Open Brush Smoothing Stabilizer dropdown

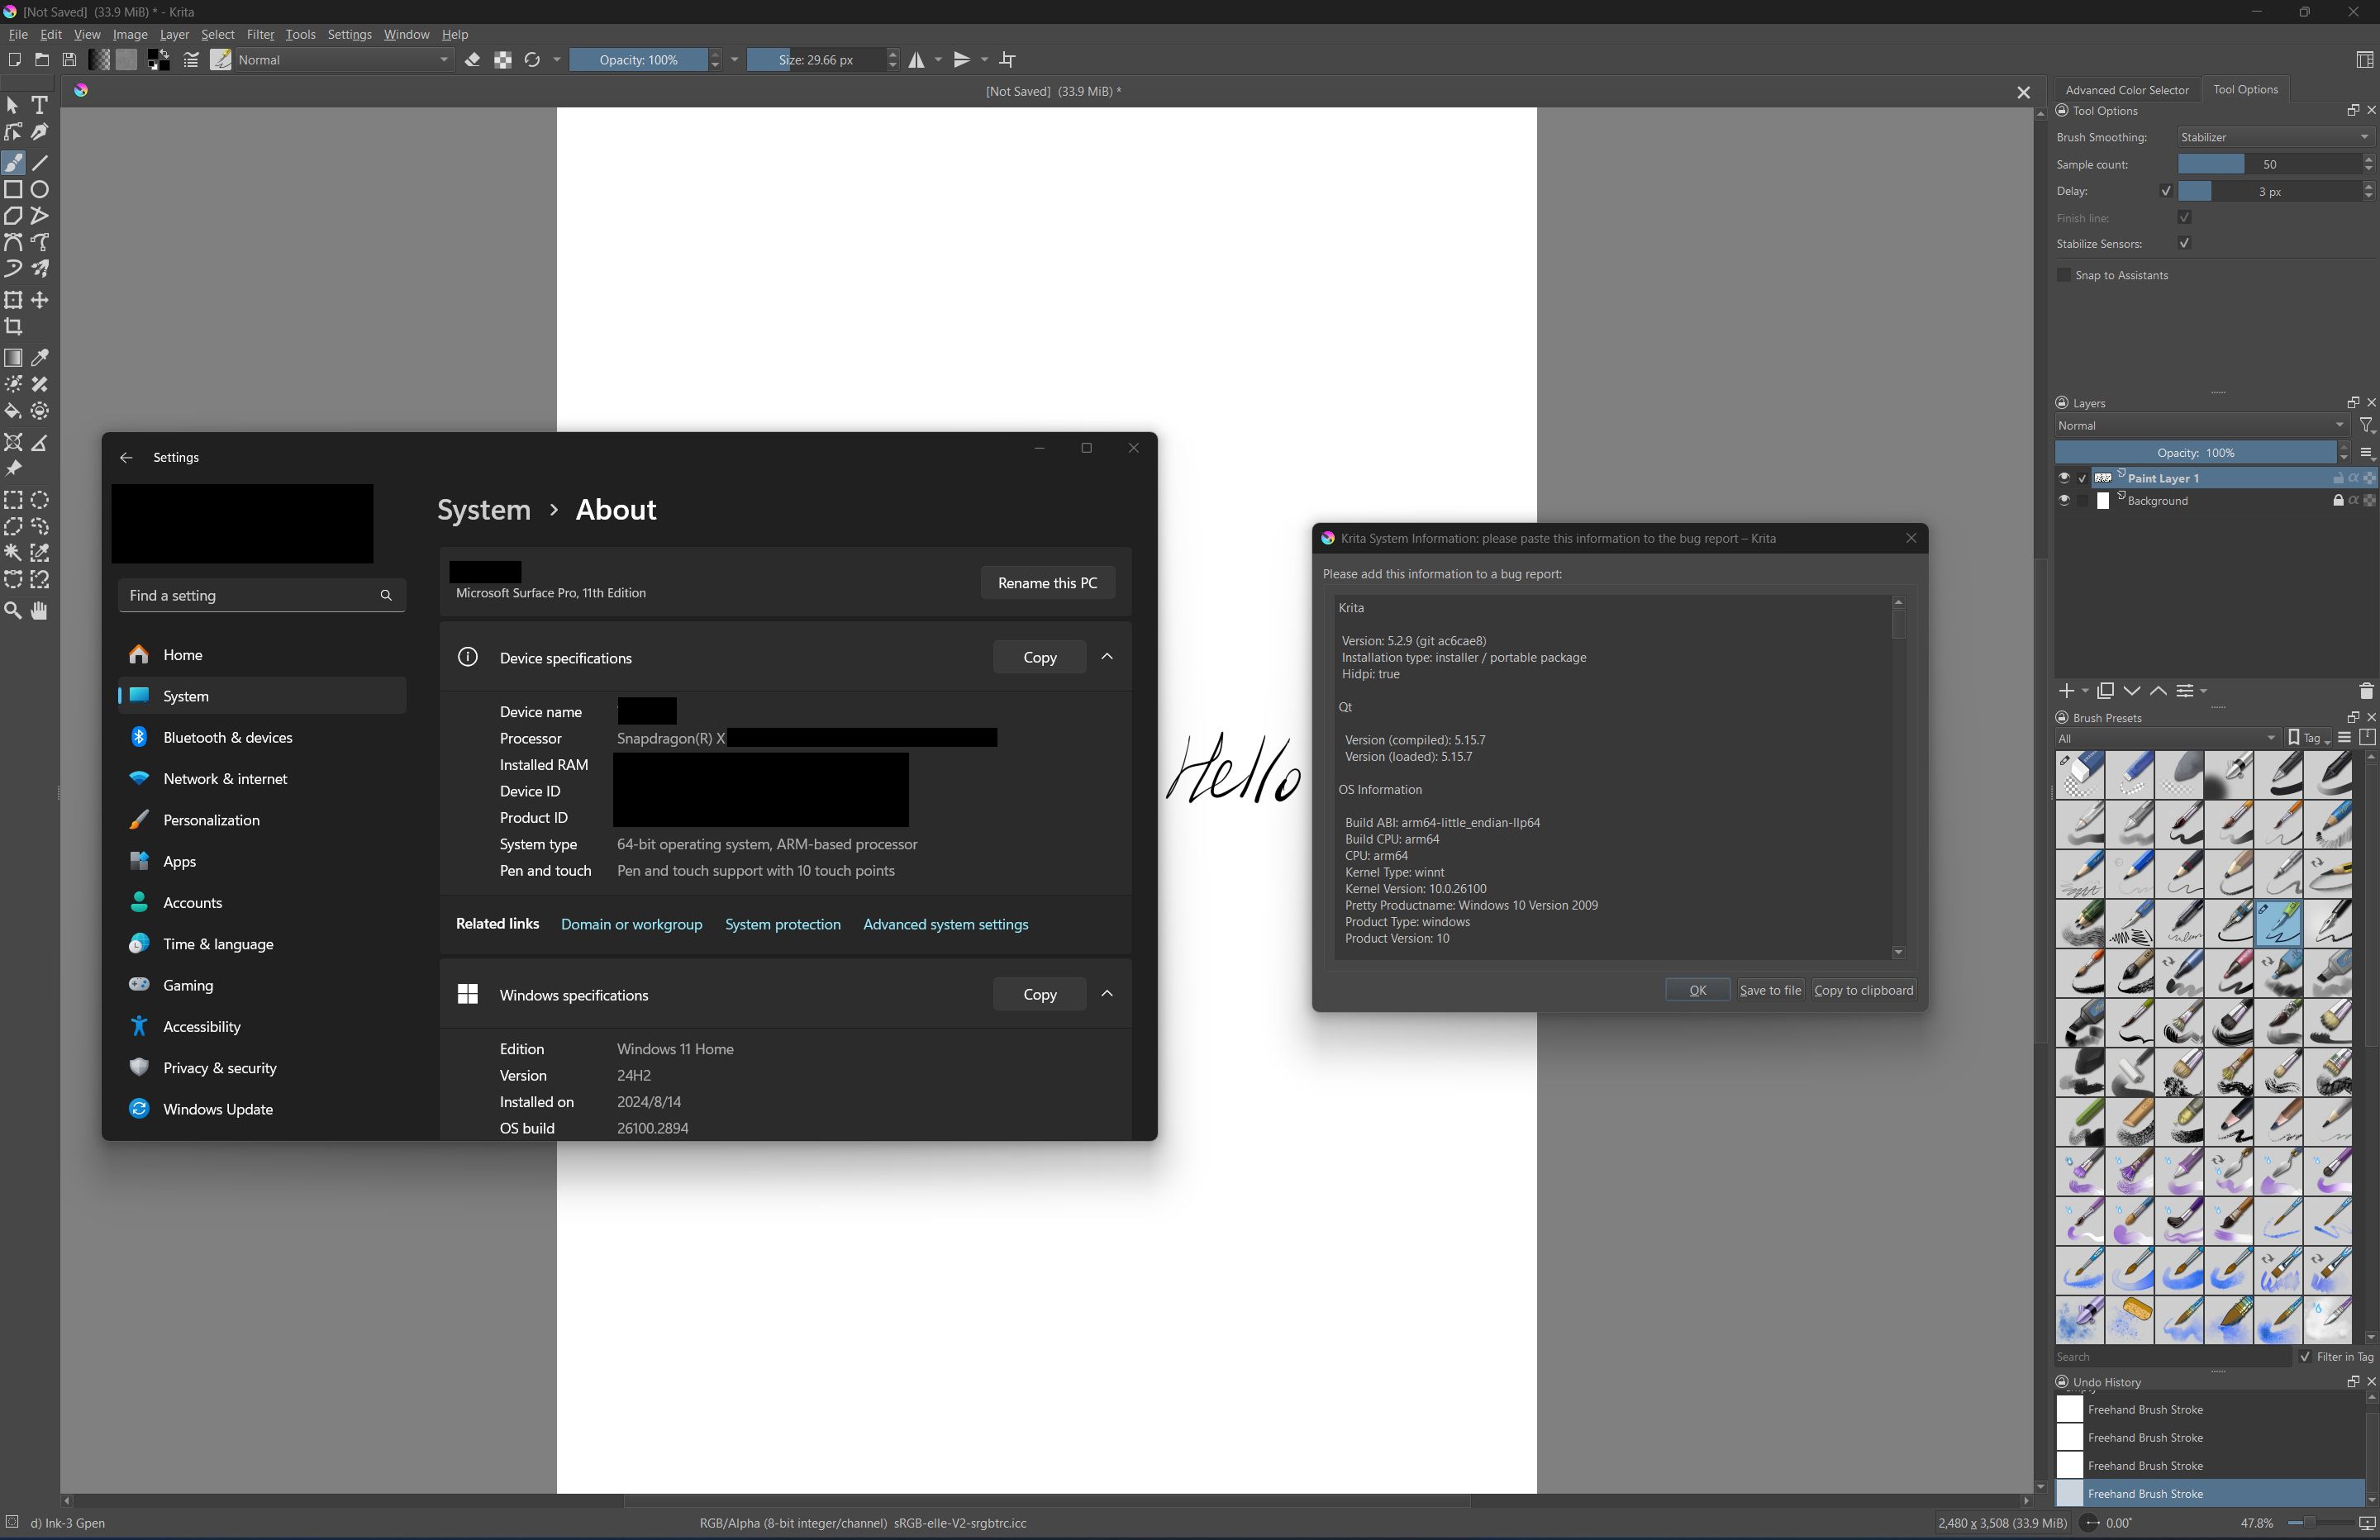click(x=2273, y=137)
